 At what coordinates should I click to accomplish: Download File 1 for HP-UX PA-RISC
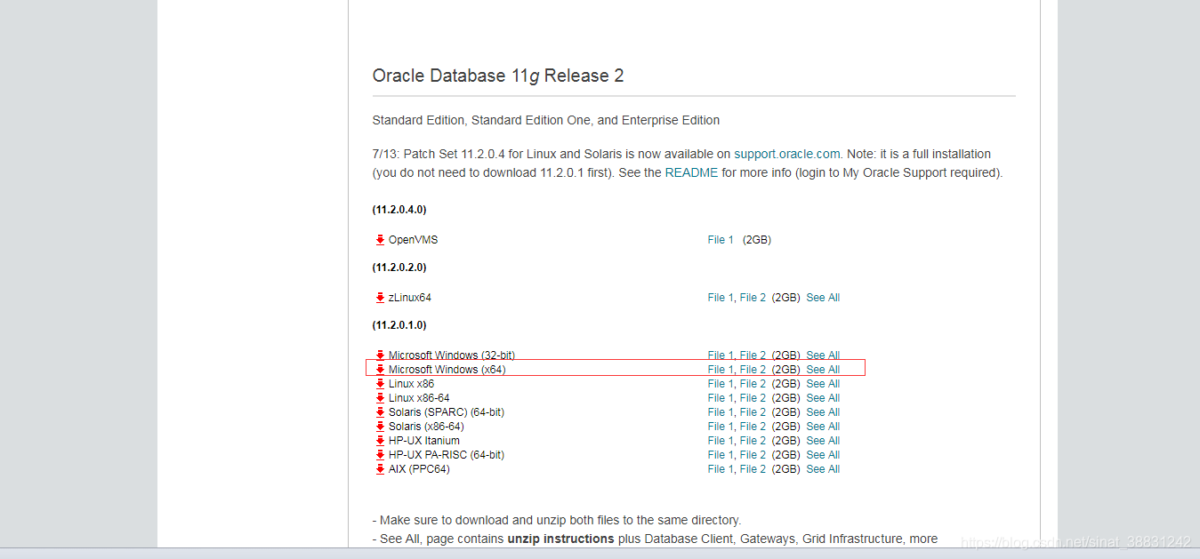[x=721, y=455]
